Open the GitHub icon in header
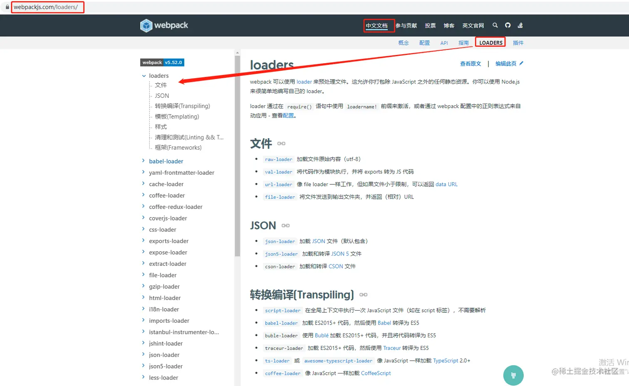 click(508, 25)
